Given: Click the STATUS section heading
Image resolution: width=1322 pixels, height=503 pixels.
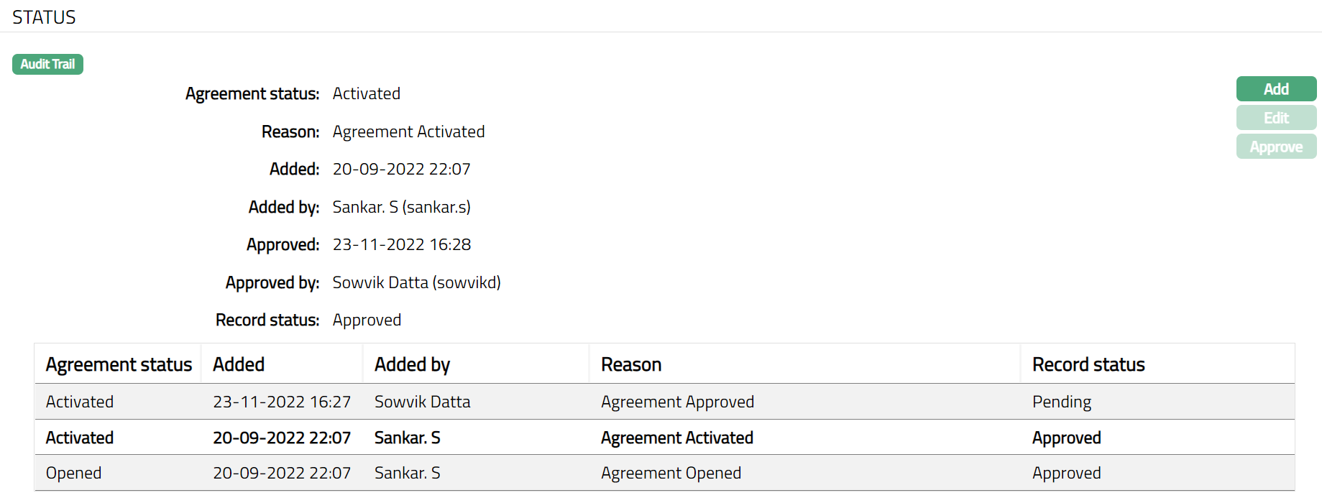Looking at the screenshot, I should click(44, 17).
